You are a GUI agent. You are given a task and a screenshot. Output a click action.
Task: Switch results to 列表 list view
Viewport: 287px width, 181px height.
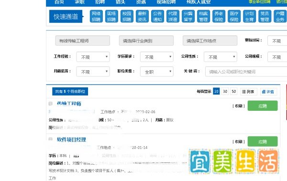pos(249,92)
